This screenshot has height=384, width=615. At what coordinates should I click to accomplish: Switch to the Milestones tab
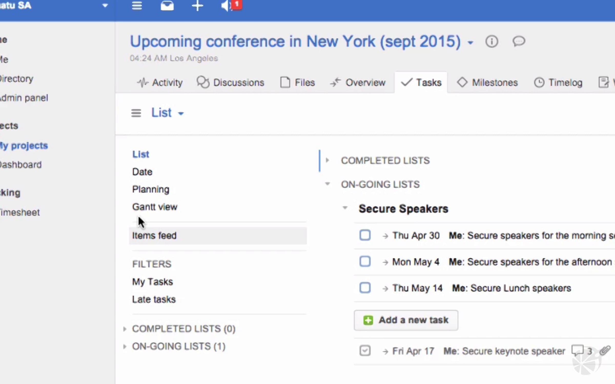pyautogui.click(x=487, y=82)
